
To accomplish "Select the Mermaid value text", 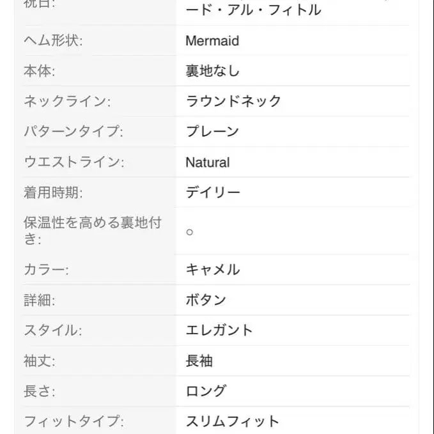I will point(212,41).
